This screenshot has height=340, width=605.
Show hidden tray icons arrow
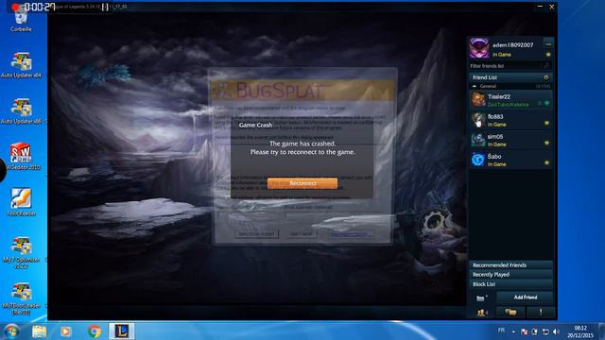click(x=513, y=331)
